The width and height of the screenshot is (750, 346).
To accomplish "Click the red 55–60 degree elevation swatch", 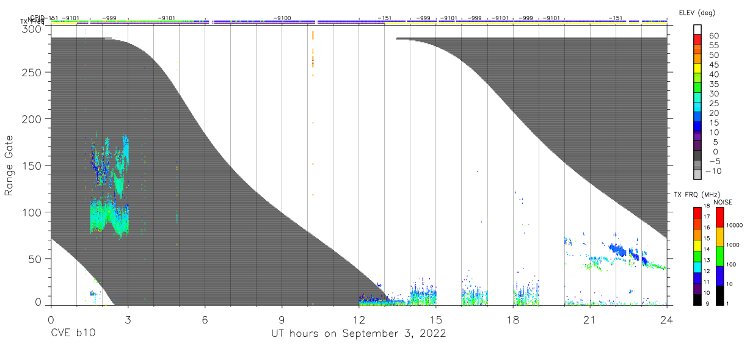I will [x=698, y=40].
